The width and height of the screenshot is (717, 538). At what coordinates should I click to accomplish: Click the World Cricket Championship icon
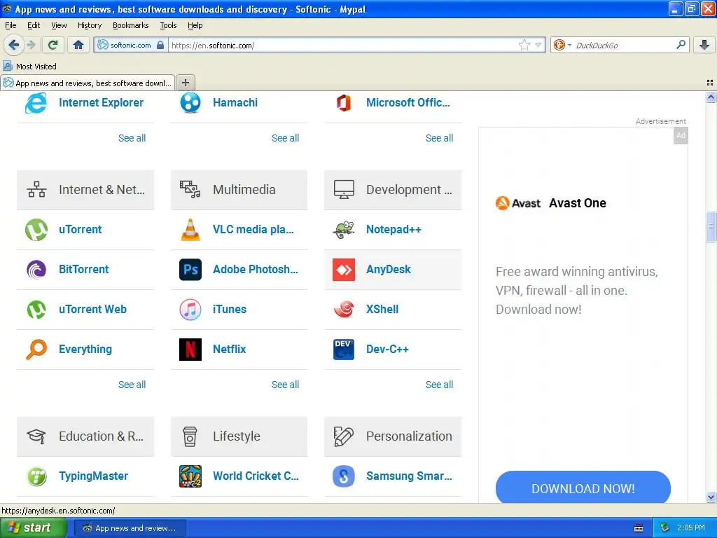point(190,476)
